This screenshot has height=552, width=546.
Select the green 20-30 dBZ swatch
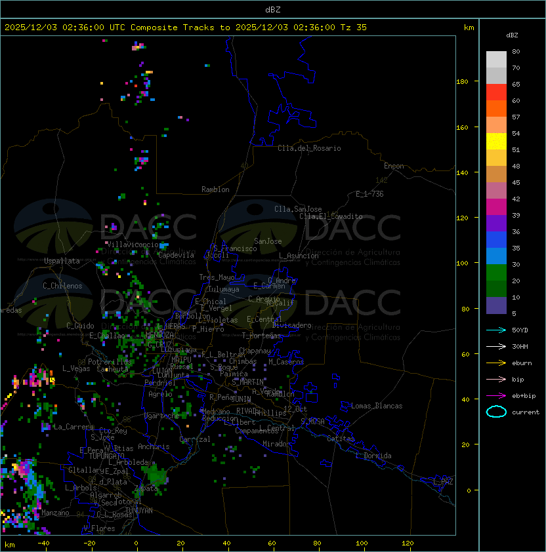(x=496, y=273)
